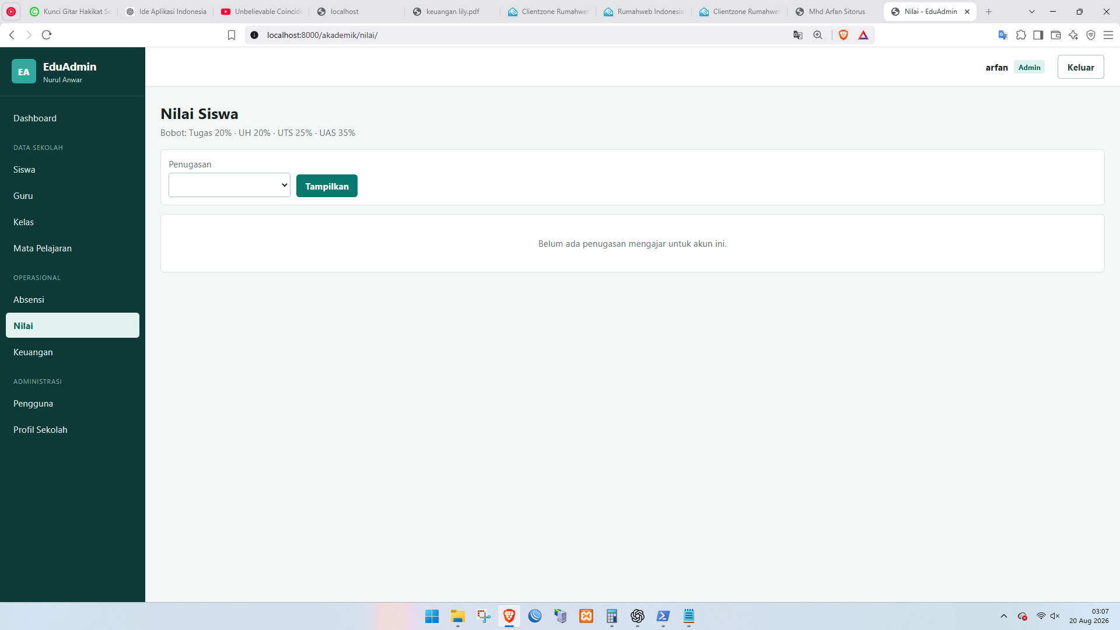Bookmark this page icon
Image resolution: width=1120 pixels, height=630 pixels.
(x=232, y=35)
